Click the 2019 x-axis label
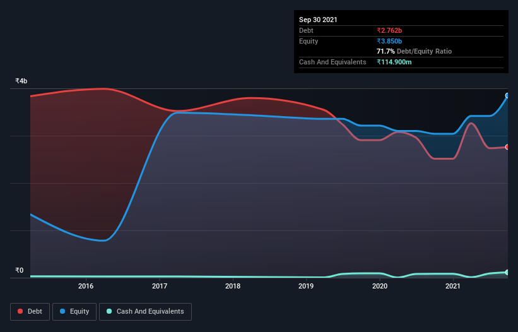The image size is (518, 332). [x=306, y=286]
